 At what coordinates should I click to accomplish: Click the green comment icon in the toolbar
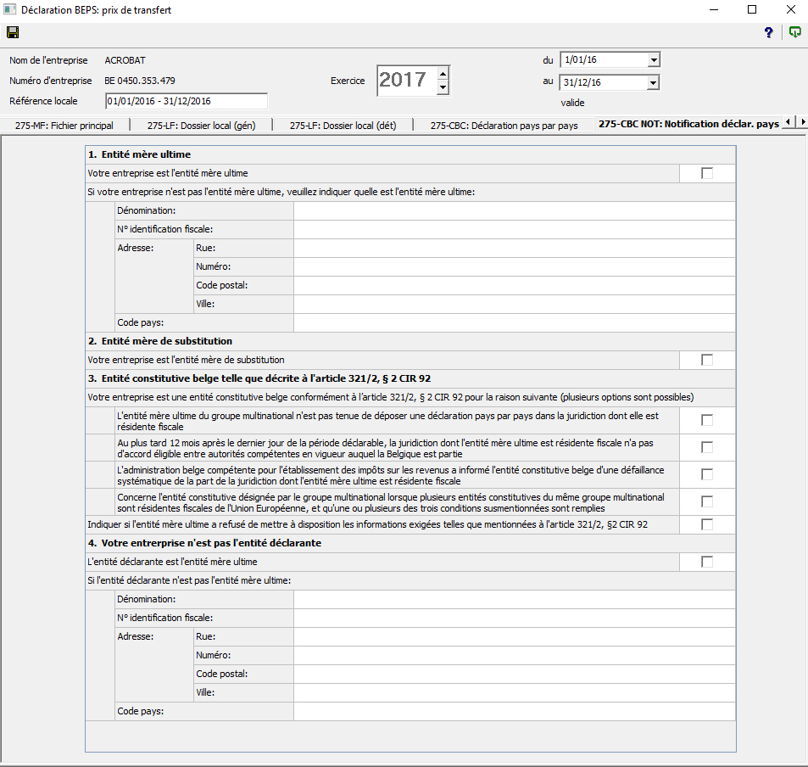pos(795,32)
